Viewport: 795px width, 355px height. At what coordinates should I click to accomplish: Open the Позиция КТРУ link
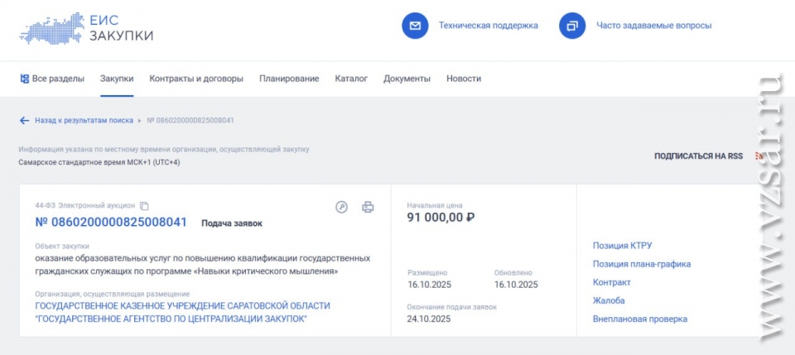point(622,246)
